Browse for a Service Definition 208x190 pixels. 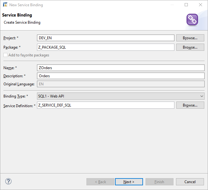190,105
